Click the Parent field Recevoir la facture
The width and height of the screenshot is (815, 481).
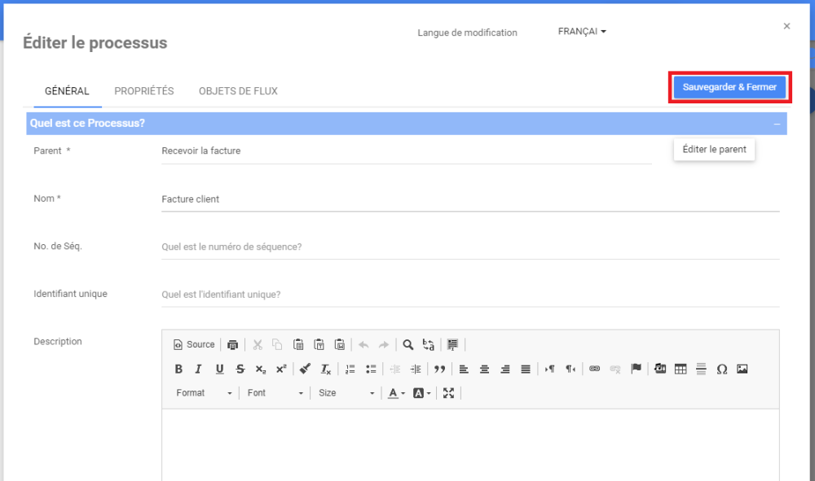pyautogui.click(x=407, y=151)
